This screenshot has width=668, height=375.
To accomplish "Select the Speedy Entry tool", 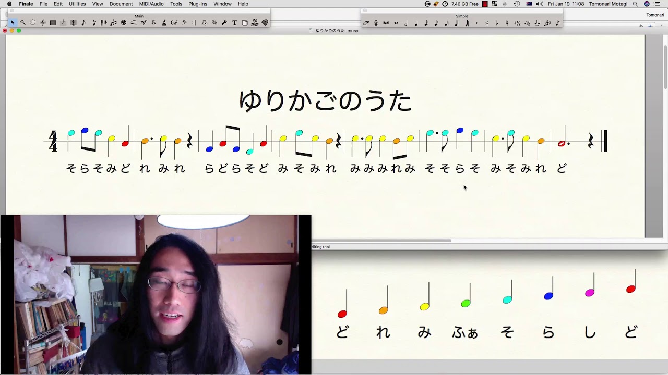I will point(93,22).
